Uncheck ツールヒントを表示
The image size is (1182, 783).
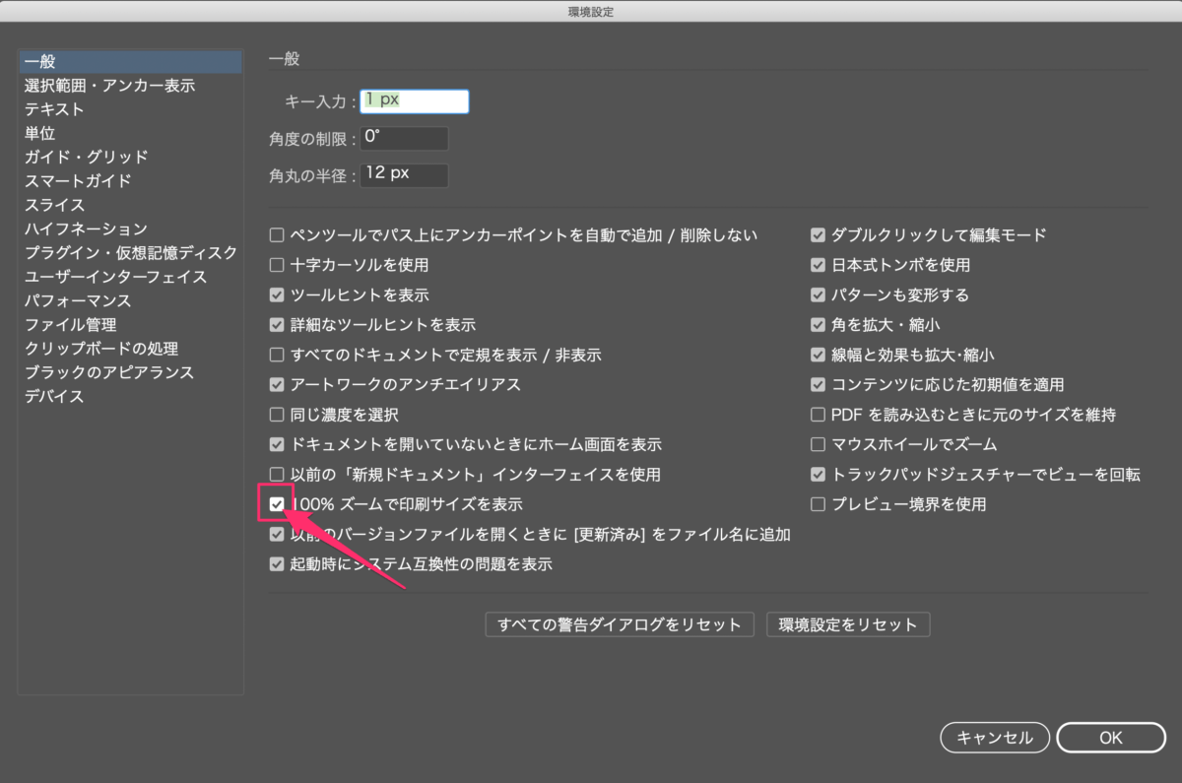(x=277, y=294)
